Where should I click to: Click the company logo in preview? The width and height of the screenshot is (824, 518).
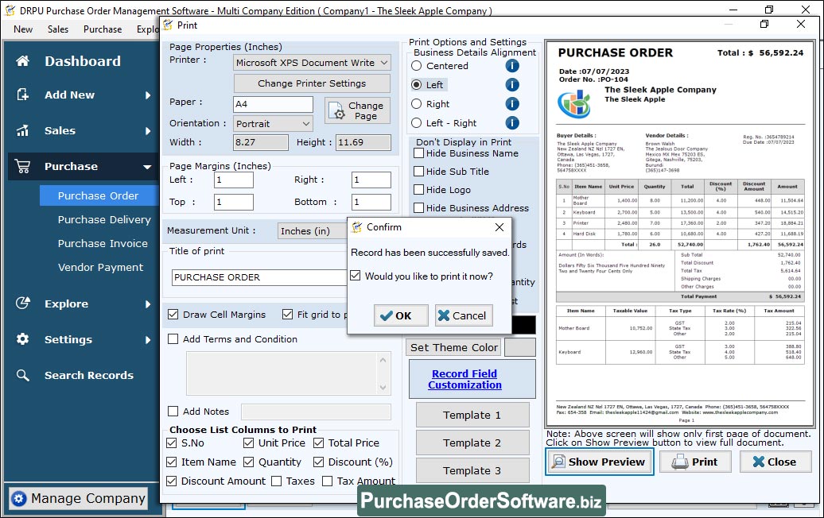pos(574,104)
